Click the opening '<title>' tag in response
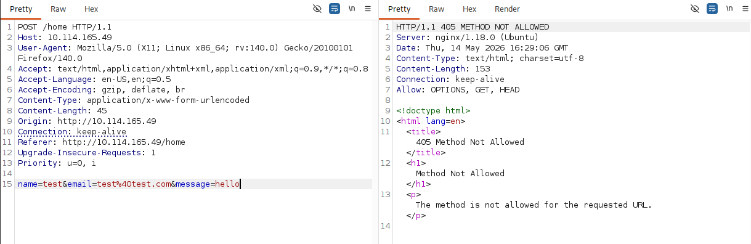The height and width of the screenshot is (244, 751). (423, 132)
